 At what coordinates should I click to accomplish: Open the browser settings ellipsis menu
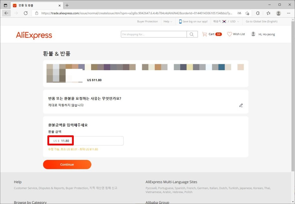coord(289,13)
